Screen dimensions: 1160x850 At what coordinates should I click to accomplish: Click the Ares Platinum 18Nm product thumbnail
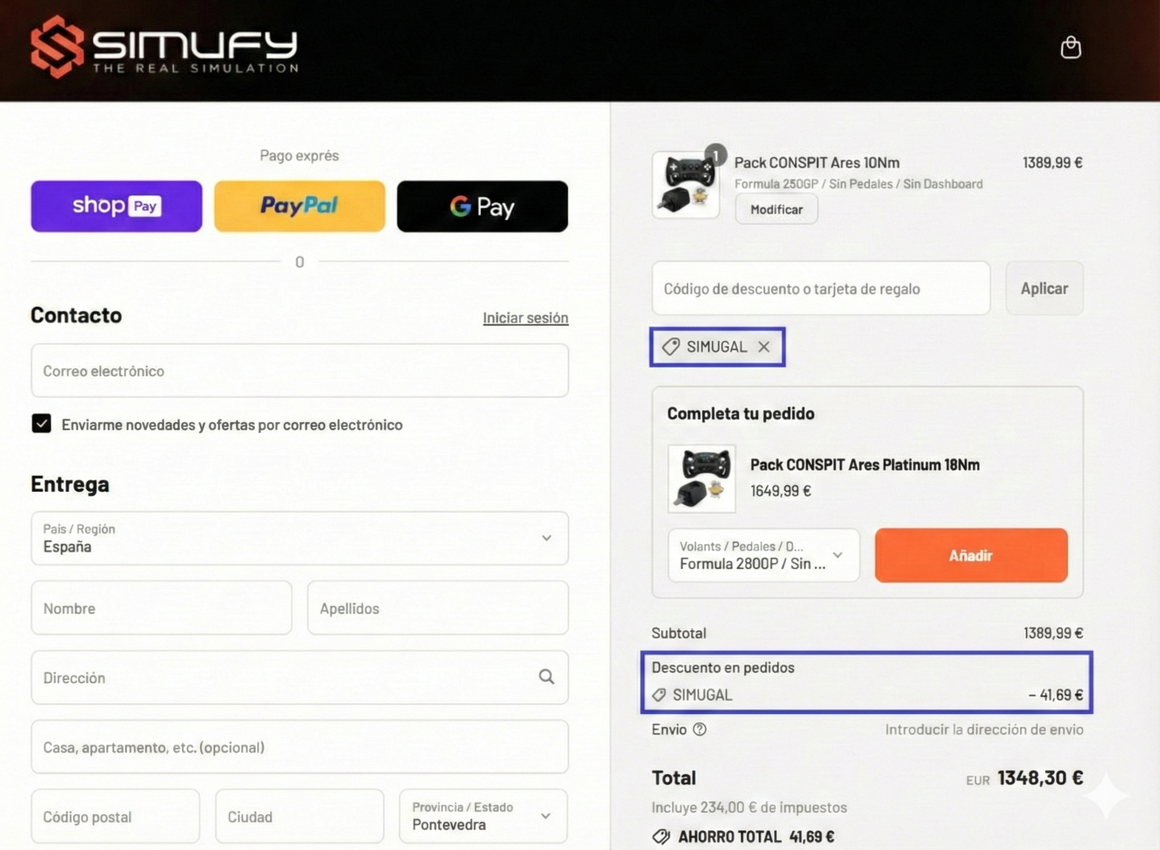coord(702,479)
